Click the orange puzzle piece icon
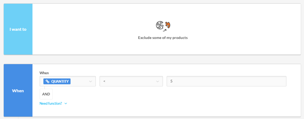This screenshot has width=304, height=119. click(x=167, y=25)
